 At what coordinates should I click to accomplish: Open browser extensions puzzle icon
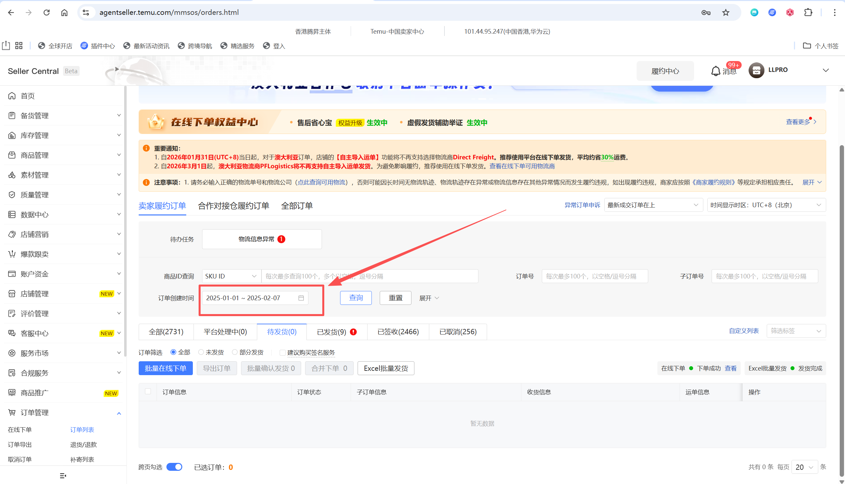click(808, 13)
